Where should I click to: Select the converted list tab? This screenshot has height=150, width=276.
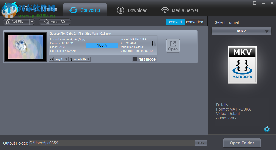[195, 22]
